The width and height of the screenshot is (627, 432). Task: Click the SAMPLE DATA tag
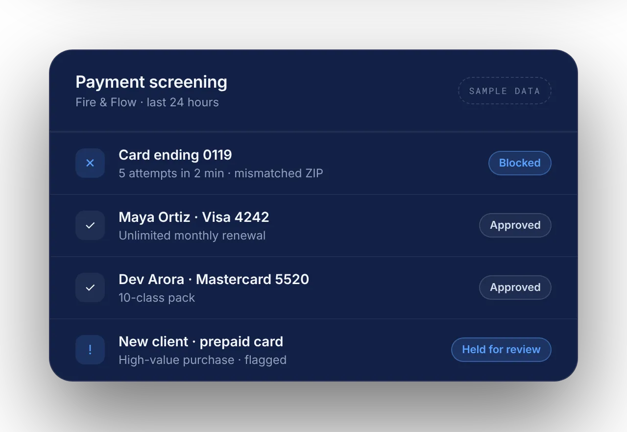[505, 91]
